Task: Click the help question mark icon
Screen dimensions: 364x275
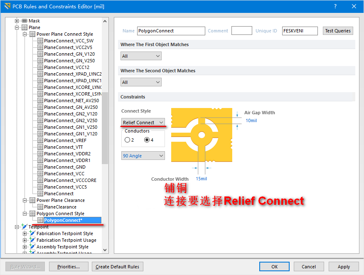Action: pyautogui.click(x=335, y=6)
